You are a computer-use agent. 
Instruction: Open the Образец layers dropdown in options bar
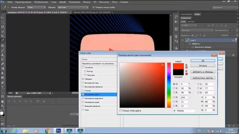[x=73, y=7]
